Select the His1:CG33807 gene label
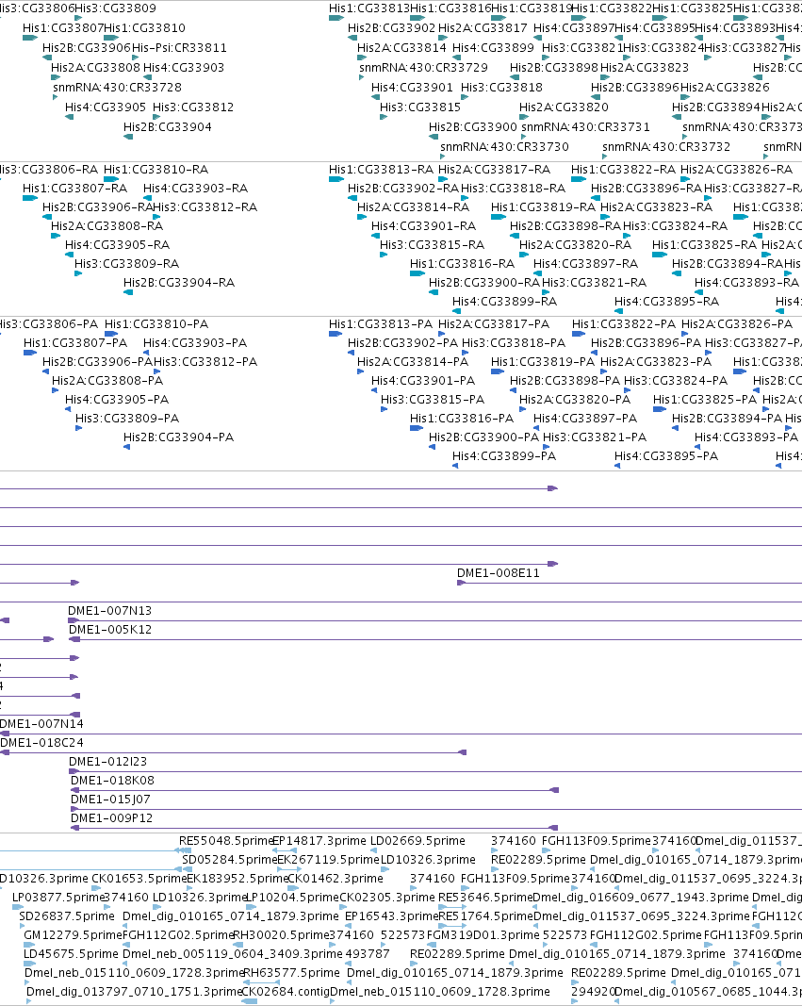Image resolution: width=802 pixels, height=1006 pixels. 63,28
